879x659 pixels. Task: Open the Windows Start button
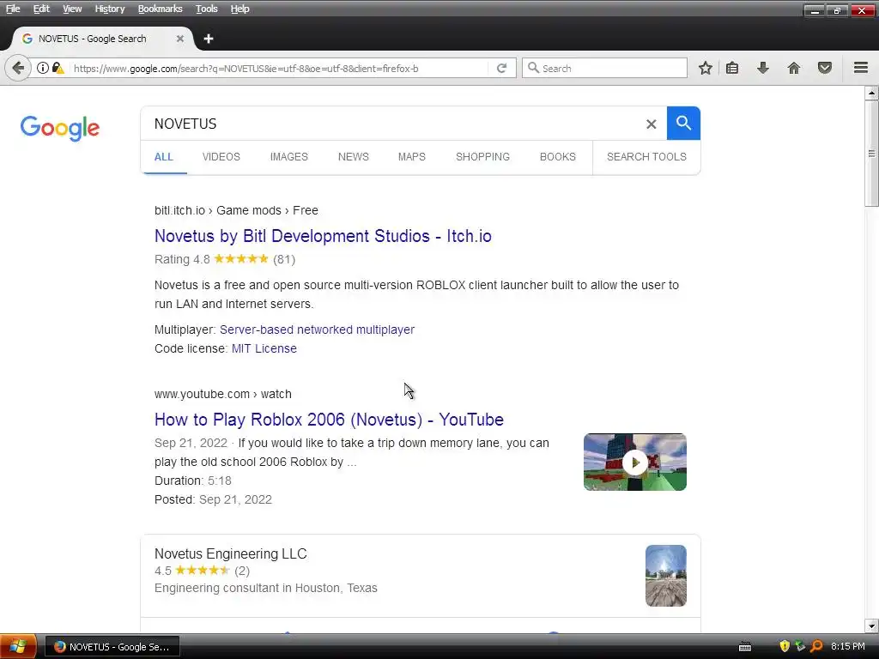tap(19, 647)
